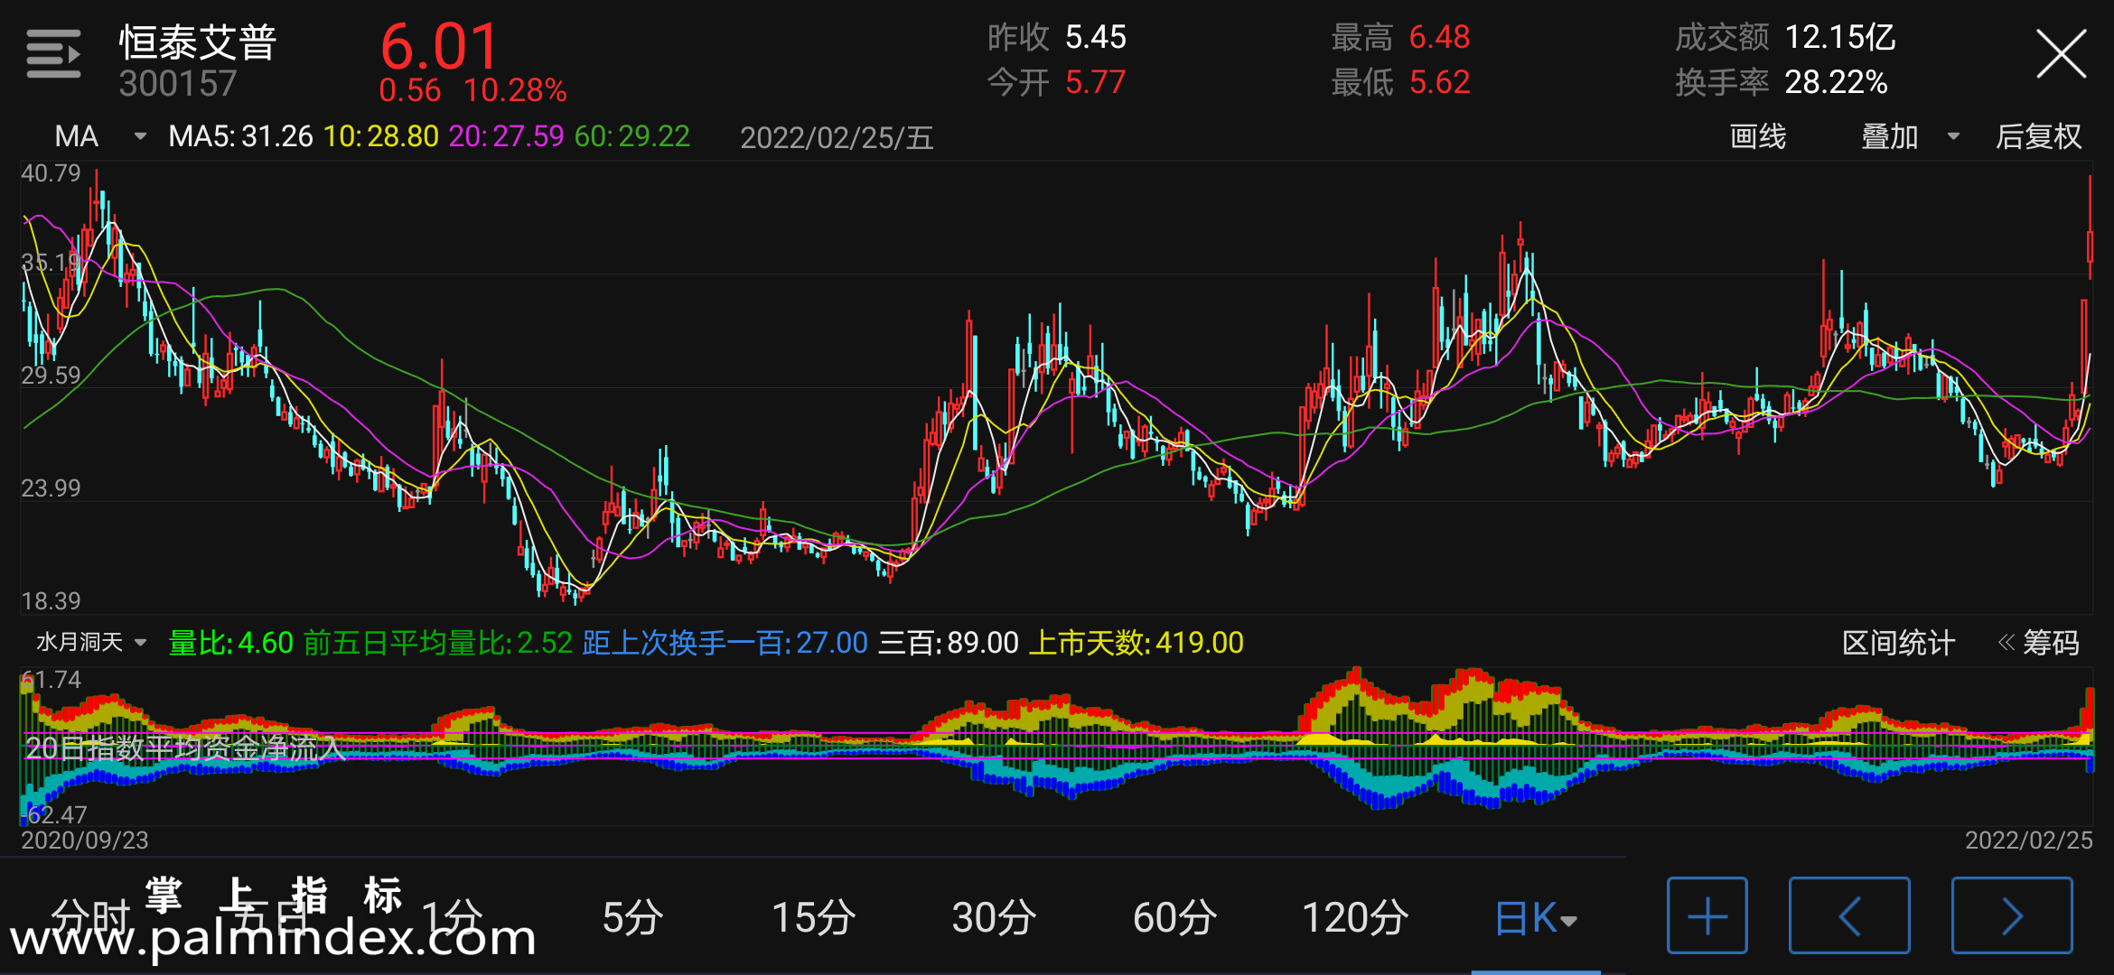
Task: Show the 筹码 chip distribution panel
Action: coord(2039,643)
